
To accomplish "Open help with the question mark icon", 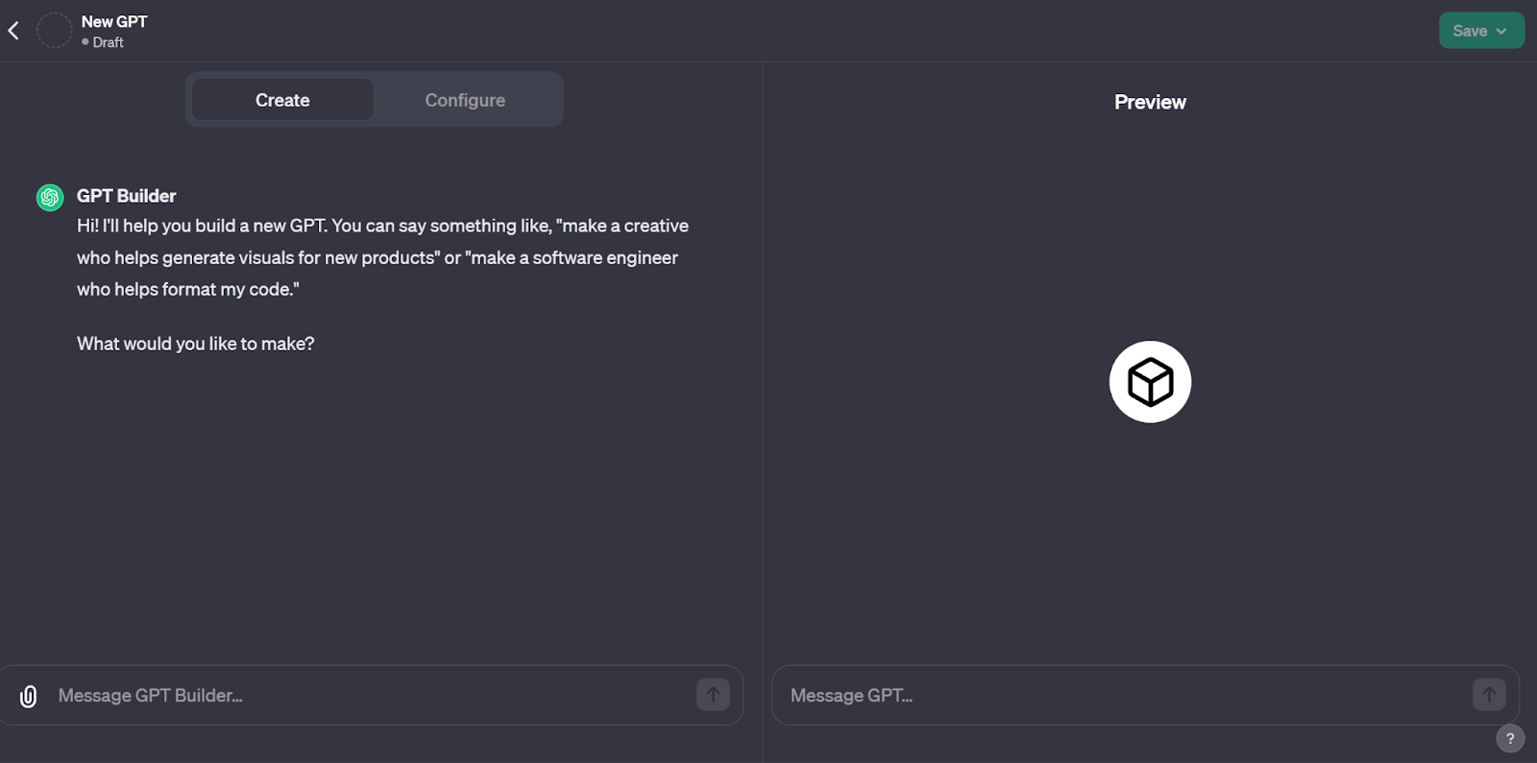I will (x=1510, y=738).
